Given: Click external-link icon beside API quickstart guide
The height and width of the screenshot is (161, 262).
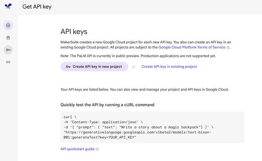Looking at the screenshot, I should click(x=97, y=149).
